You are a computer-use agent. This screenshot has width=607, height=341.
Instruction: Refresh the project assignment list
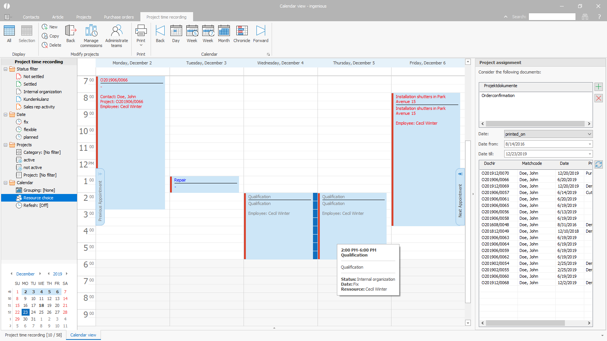[599, 164]
